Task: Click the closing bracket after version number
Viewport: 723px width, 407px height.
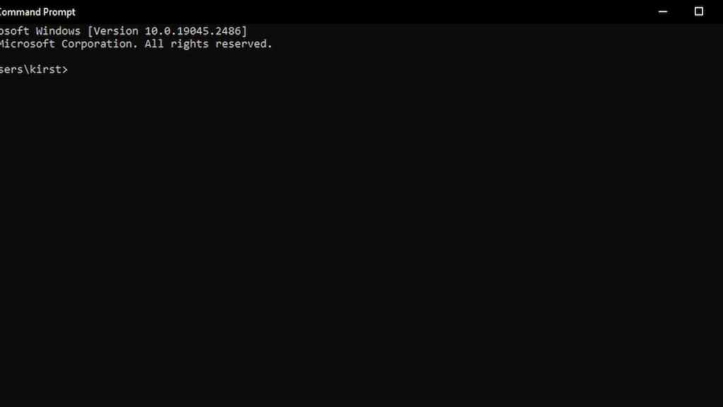Action: (245, 31)
